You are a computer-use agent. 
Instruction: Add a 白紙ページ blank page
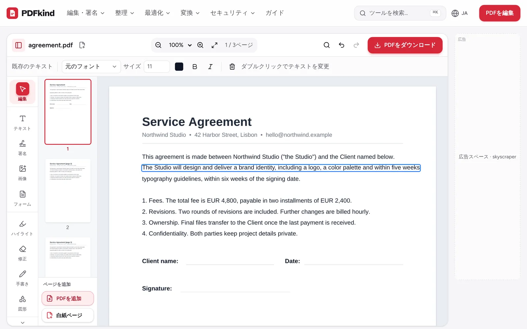[x=68, y=315]
